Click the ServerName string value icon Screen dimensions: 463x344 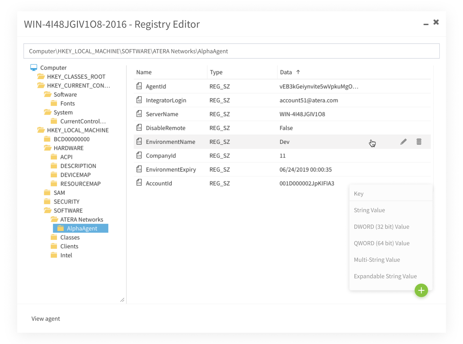click(x=139, y=114)
